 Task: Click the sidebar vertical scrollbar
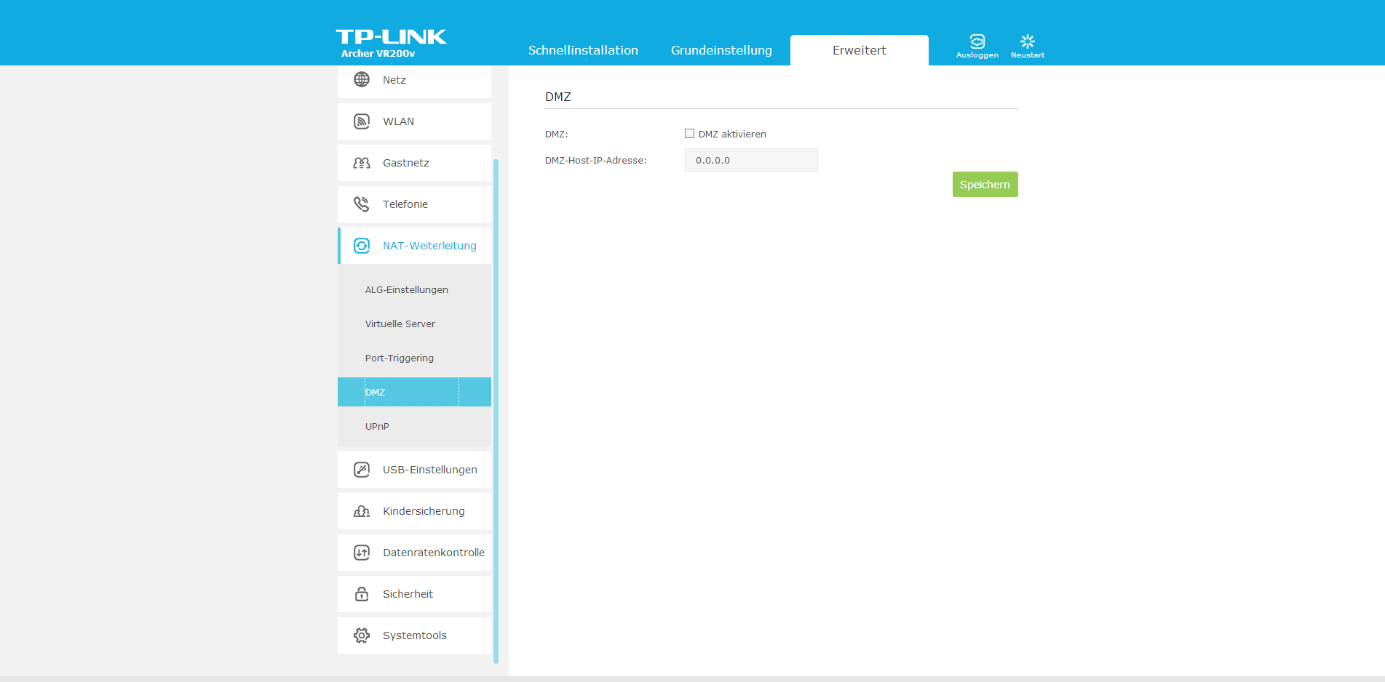(496, 407)
